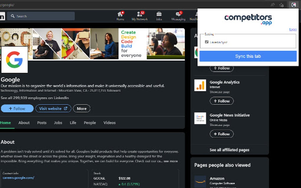
Task: Open the Google Analytics showcase page icon
Action: 200,85
